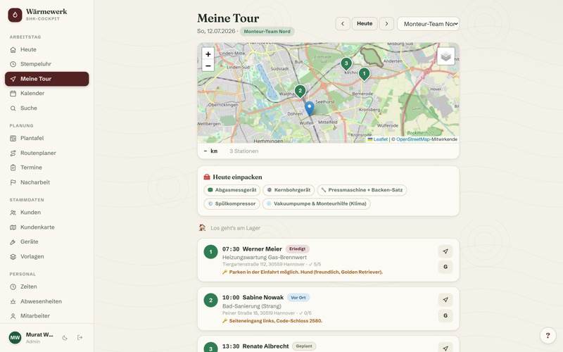Click the Erledigt status badge
Image resolution: width=563 pixels, height=352 pixels.
point(297,249)
